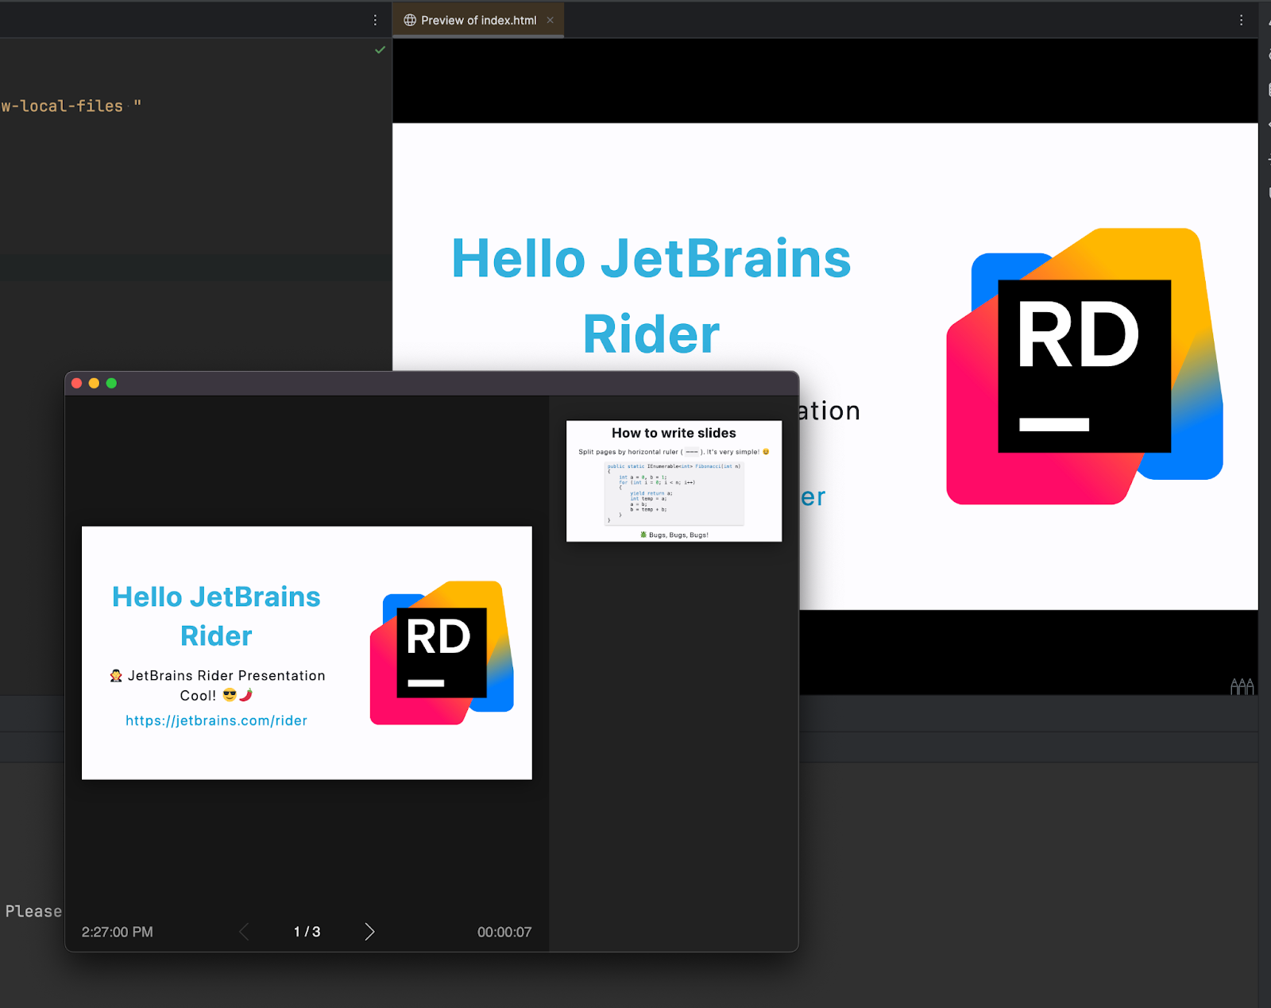Click the 'Hello JetBrains Rider' heading in the preview pane
Image resolution: width=1271 pixels, height=1008 pixels.
651,296
